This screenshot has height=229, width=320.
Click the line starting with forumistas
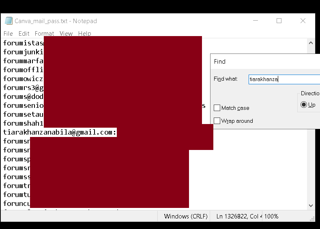point(23,43)
